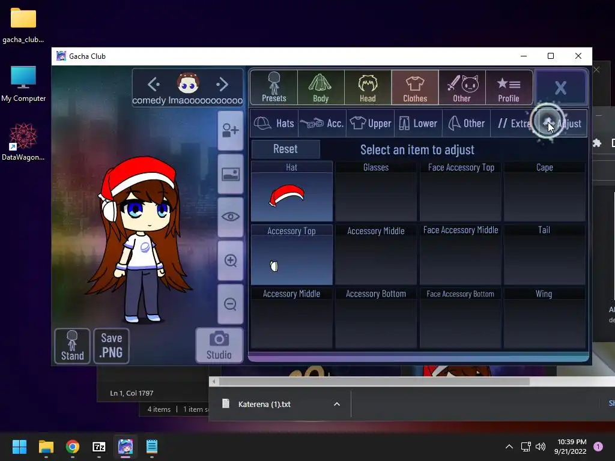
Task: Open the gacha_club folder on desktop
Action: click(x=23, y=25)
